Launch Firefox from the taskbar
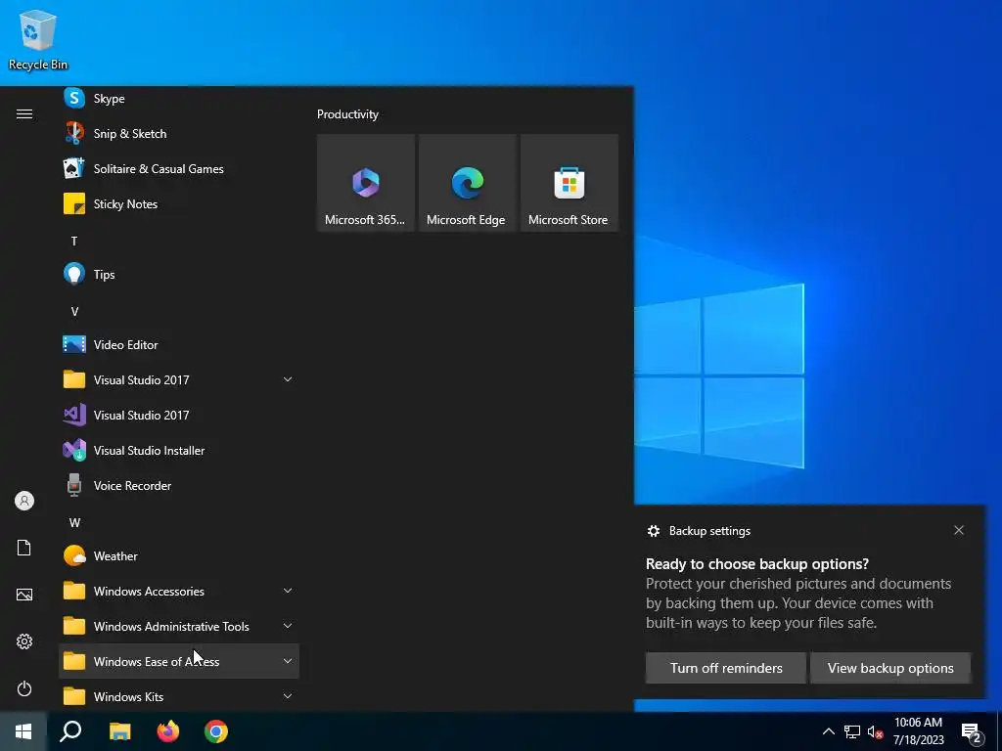1002x751 pixels. (168, 731)
